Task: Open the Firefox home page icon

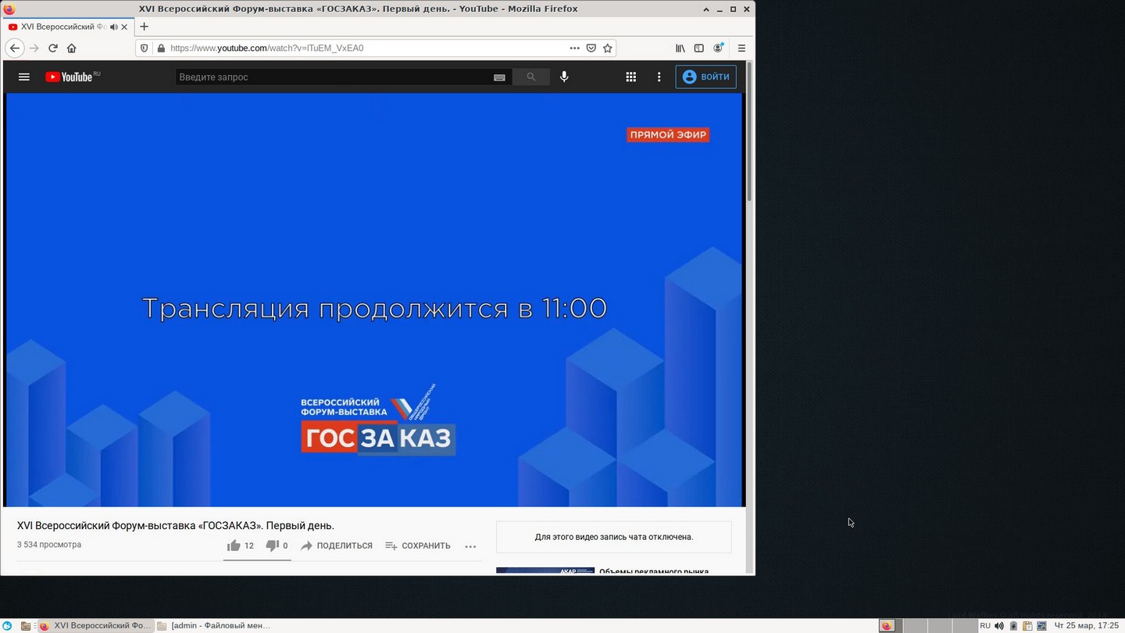Action: point(72,48)
